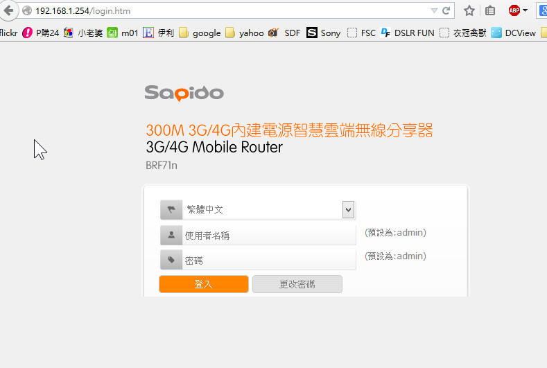Screen dimensions: 547x368
Task: Expand the address bar history dropdown arrow
Action: click(434, 11)
